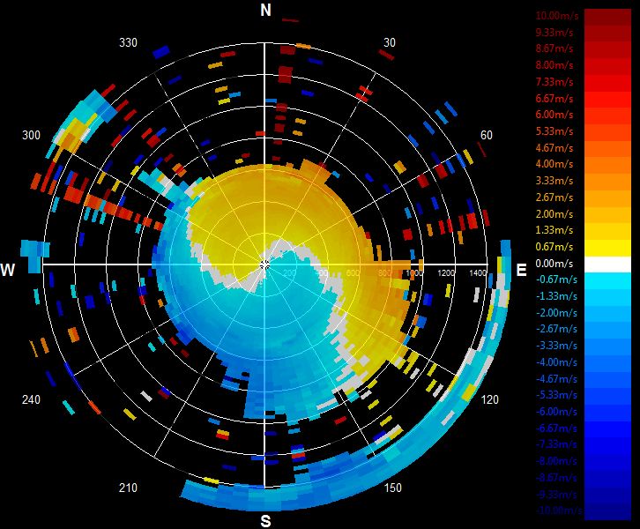The image size is (640, 529).
Task: Click the 9.33m/s legend label
Action: pos(554,33)
